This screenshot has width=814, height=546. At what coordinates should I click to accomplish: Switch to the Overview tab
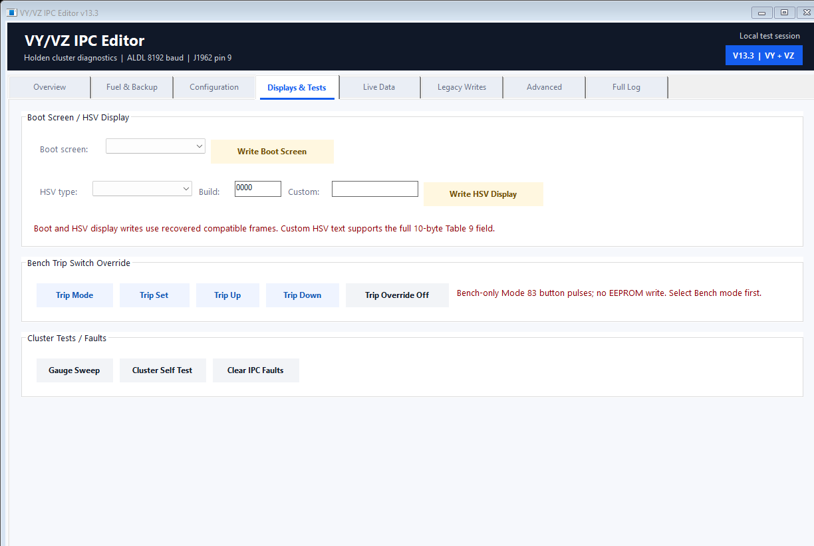point(49,87)
